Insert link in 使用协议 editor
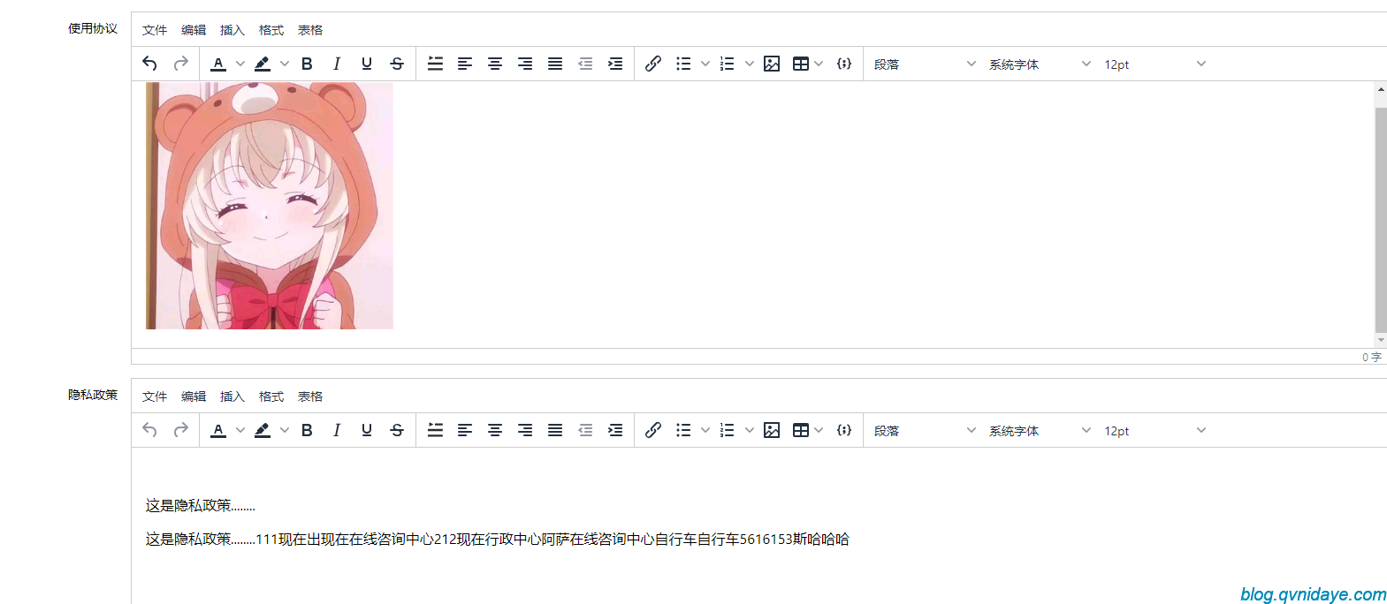1387x604 pixels. [653, 64]
